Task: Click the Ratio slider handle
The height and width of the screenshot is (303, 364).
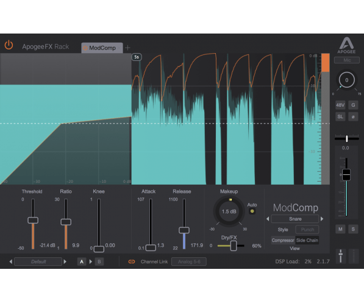Action: point(66,222)
